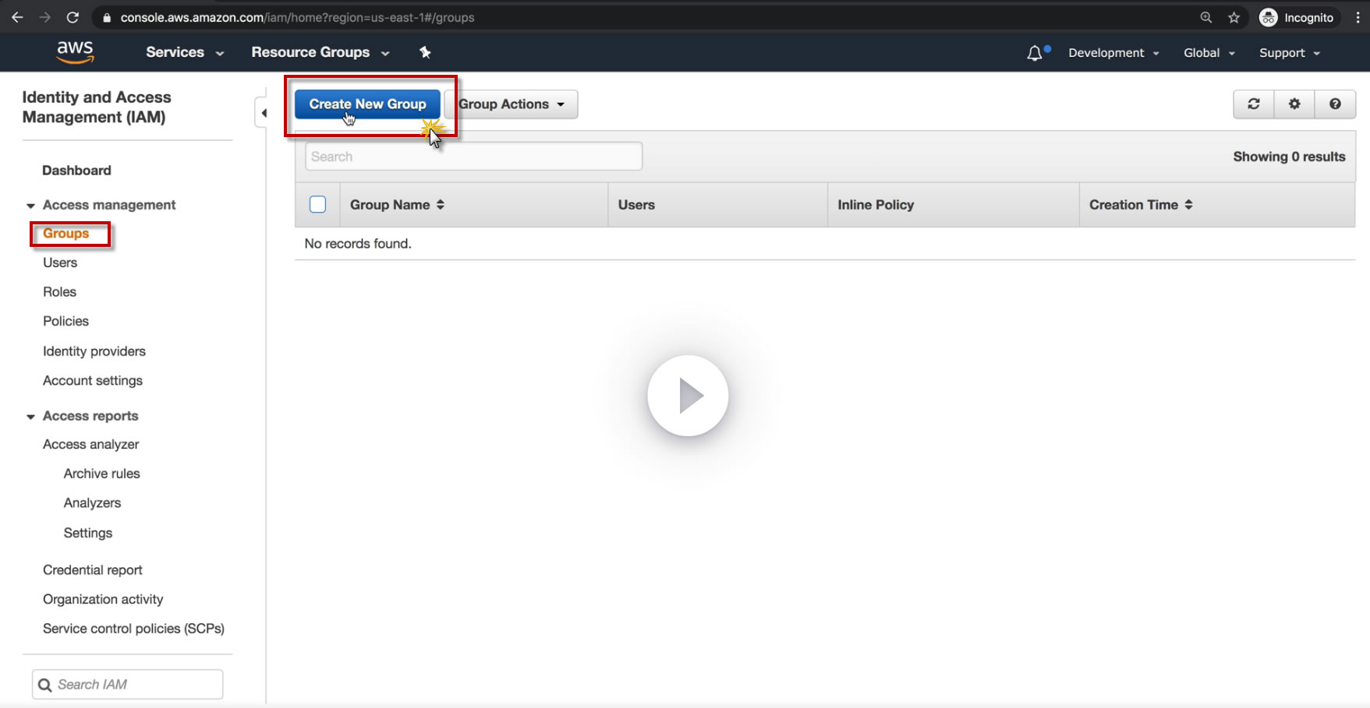Click the browser address bar URL
Screen dimensions: 1370x708
tap(297, 17)
